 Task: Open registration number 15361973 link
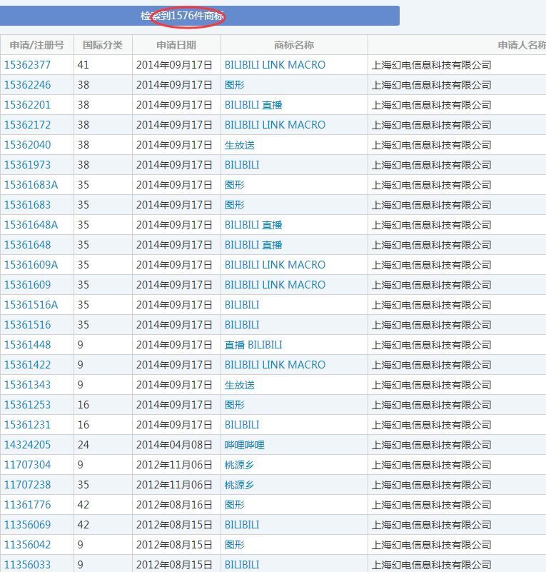pos(27,165)
